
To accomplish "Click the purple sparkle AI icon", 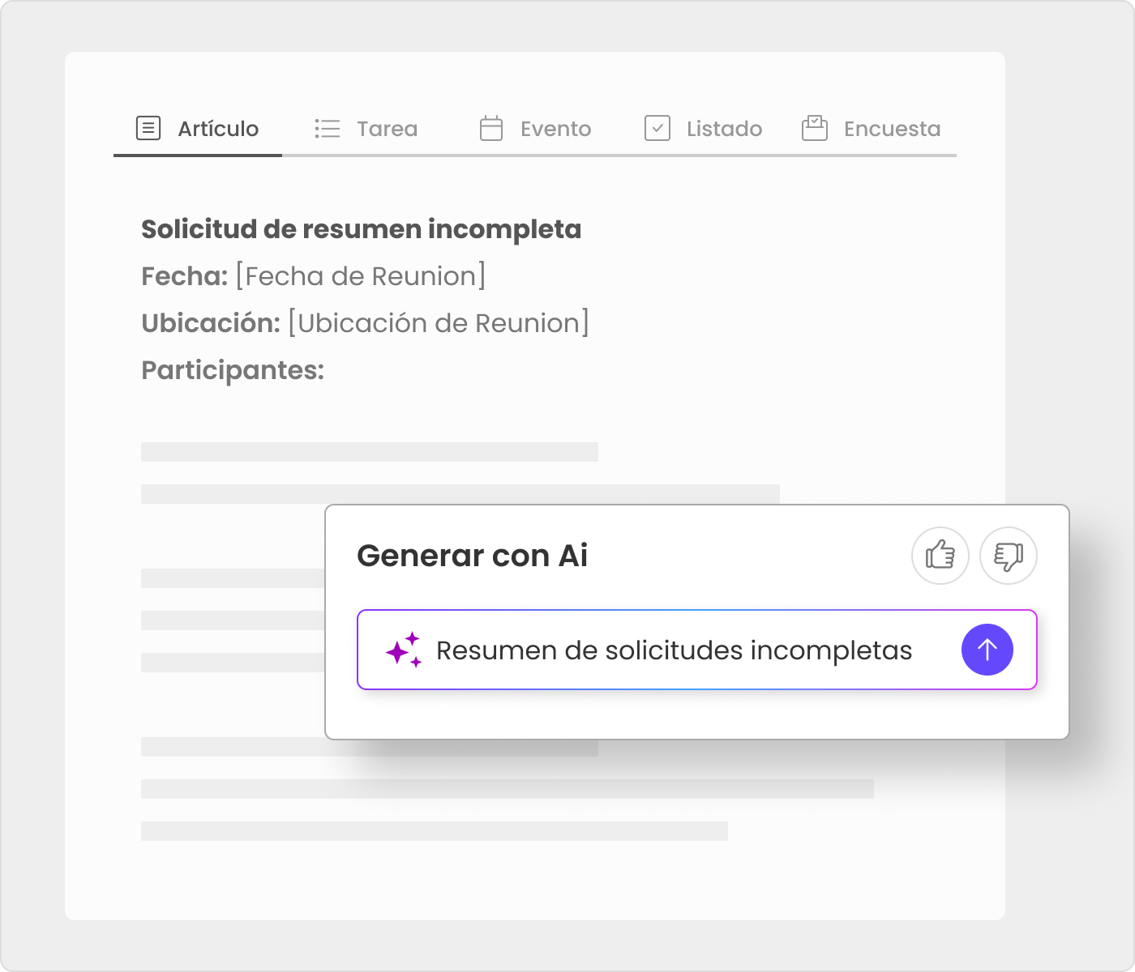I will (403, 650).
